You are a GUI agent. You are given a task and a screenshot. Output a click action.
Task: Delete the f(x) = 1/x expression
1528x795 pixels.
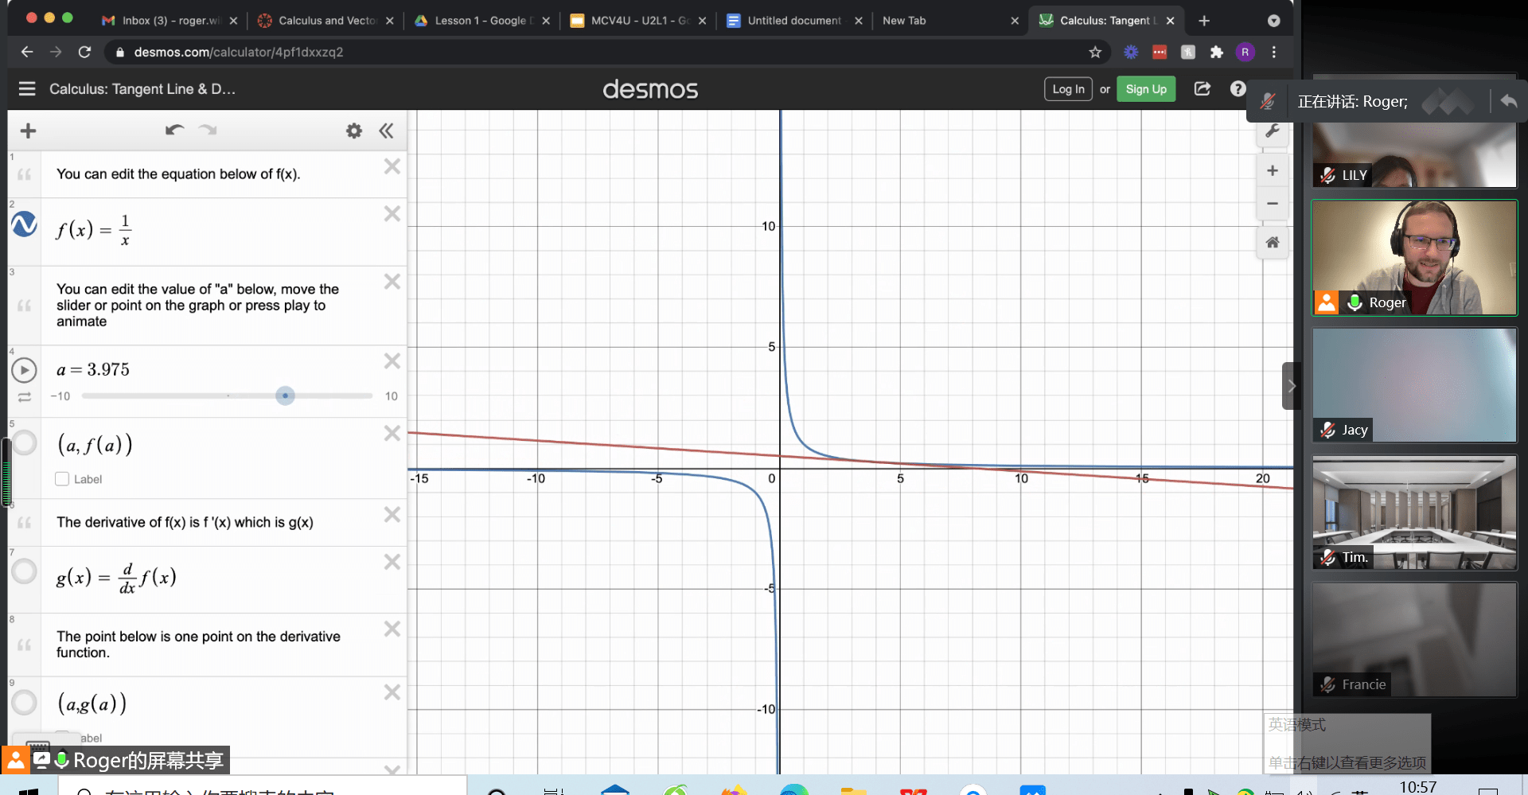coord(392,213)
